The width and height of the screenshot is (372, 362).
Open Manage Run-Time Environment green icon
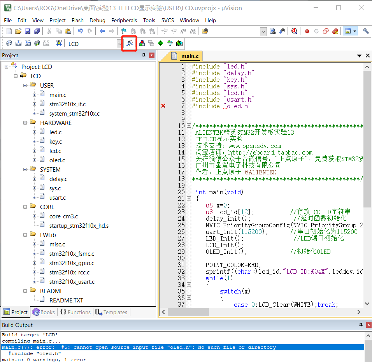click(161, 43)
